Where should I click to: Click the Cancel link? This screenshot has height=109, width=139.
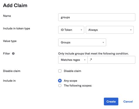(128, 102)
